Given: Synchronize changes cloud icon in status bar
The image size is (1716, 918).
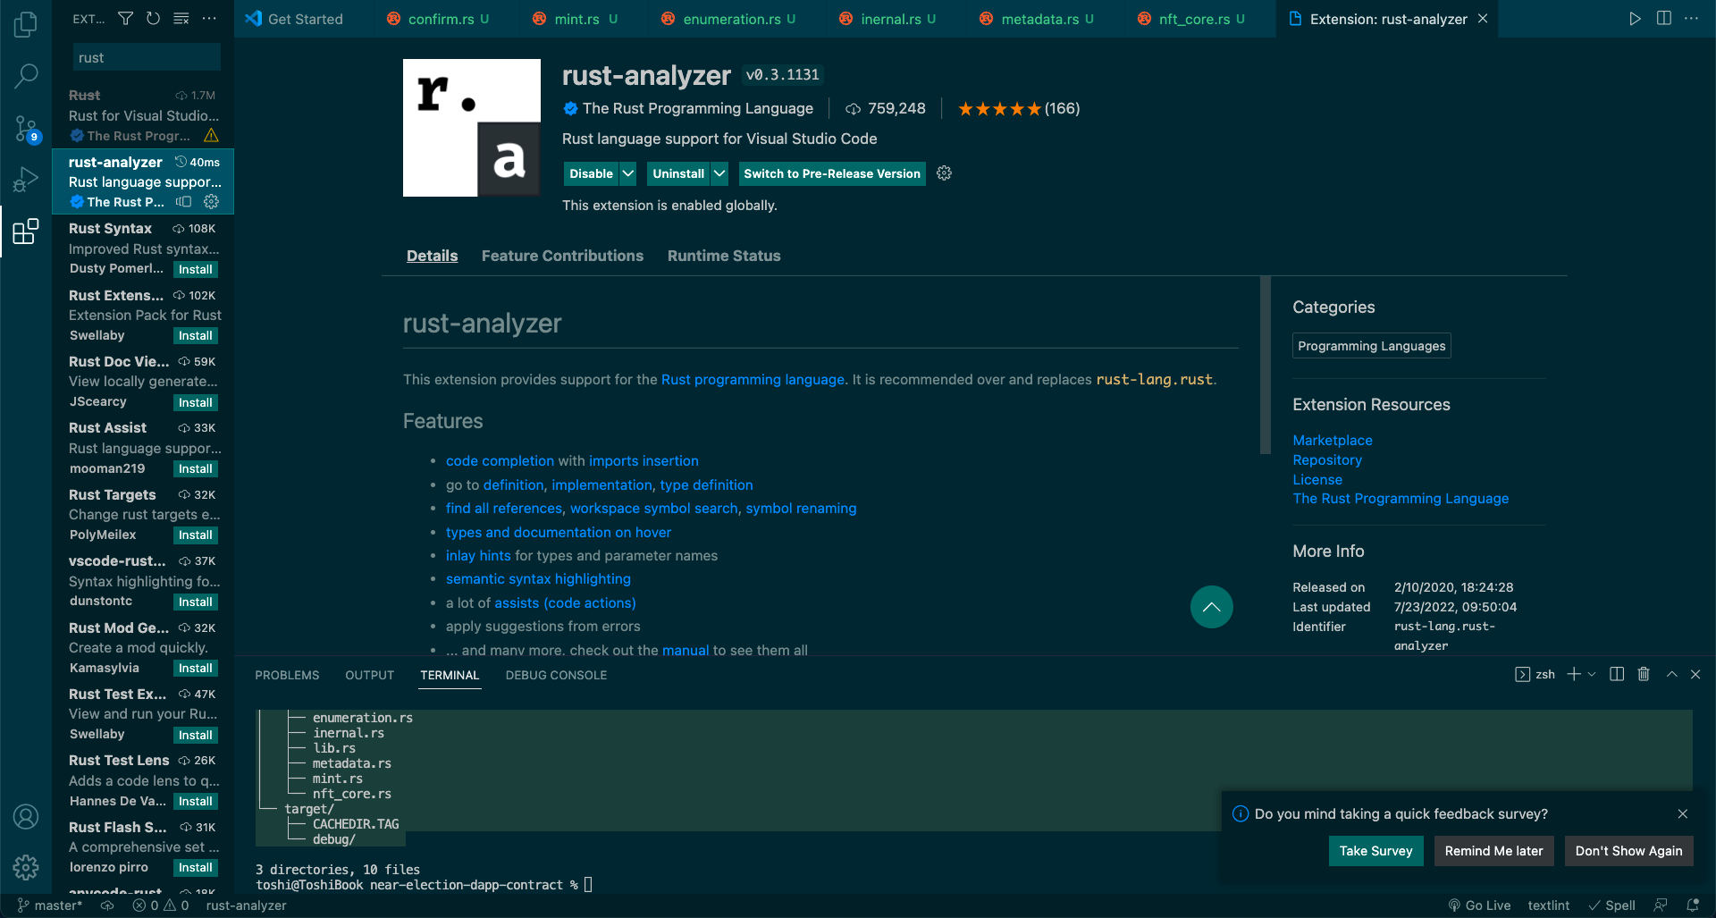Looking at the screenshot, I should coord(107,905).
